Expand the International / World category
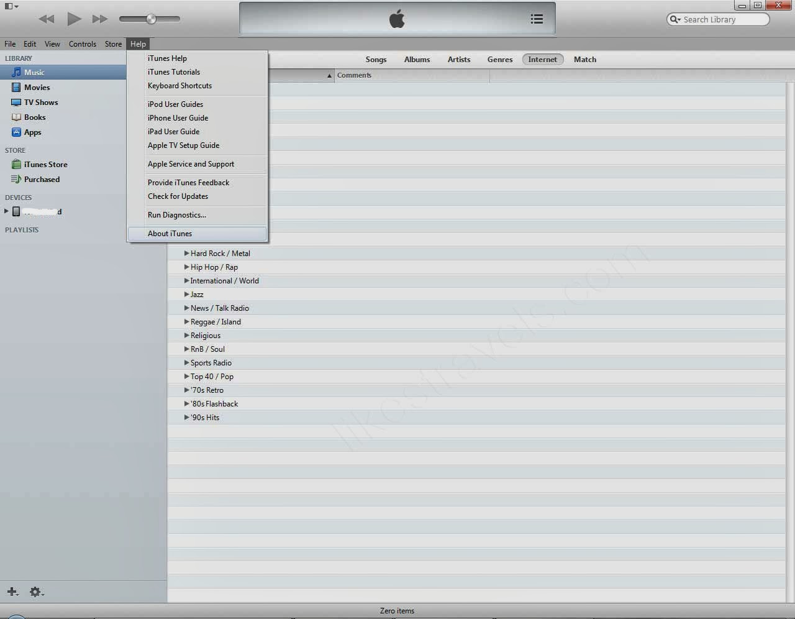795x619 pixels. (186, 280)
